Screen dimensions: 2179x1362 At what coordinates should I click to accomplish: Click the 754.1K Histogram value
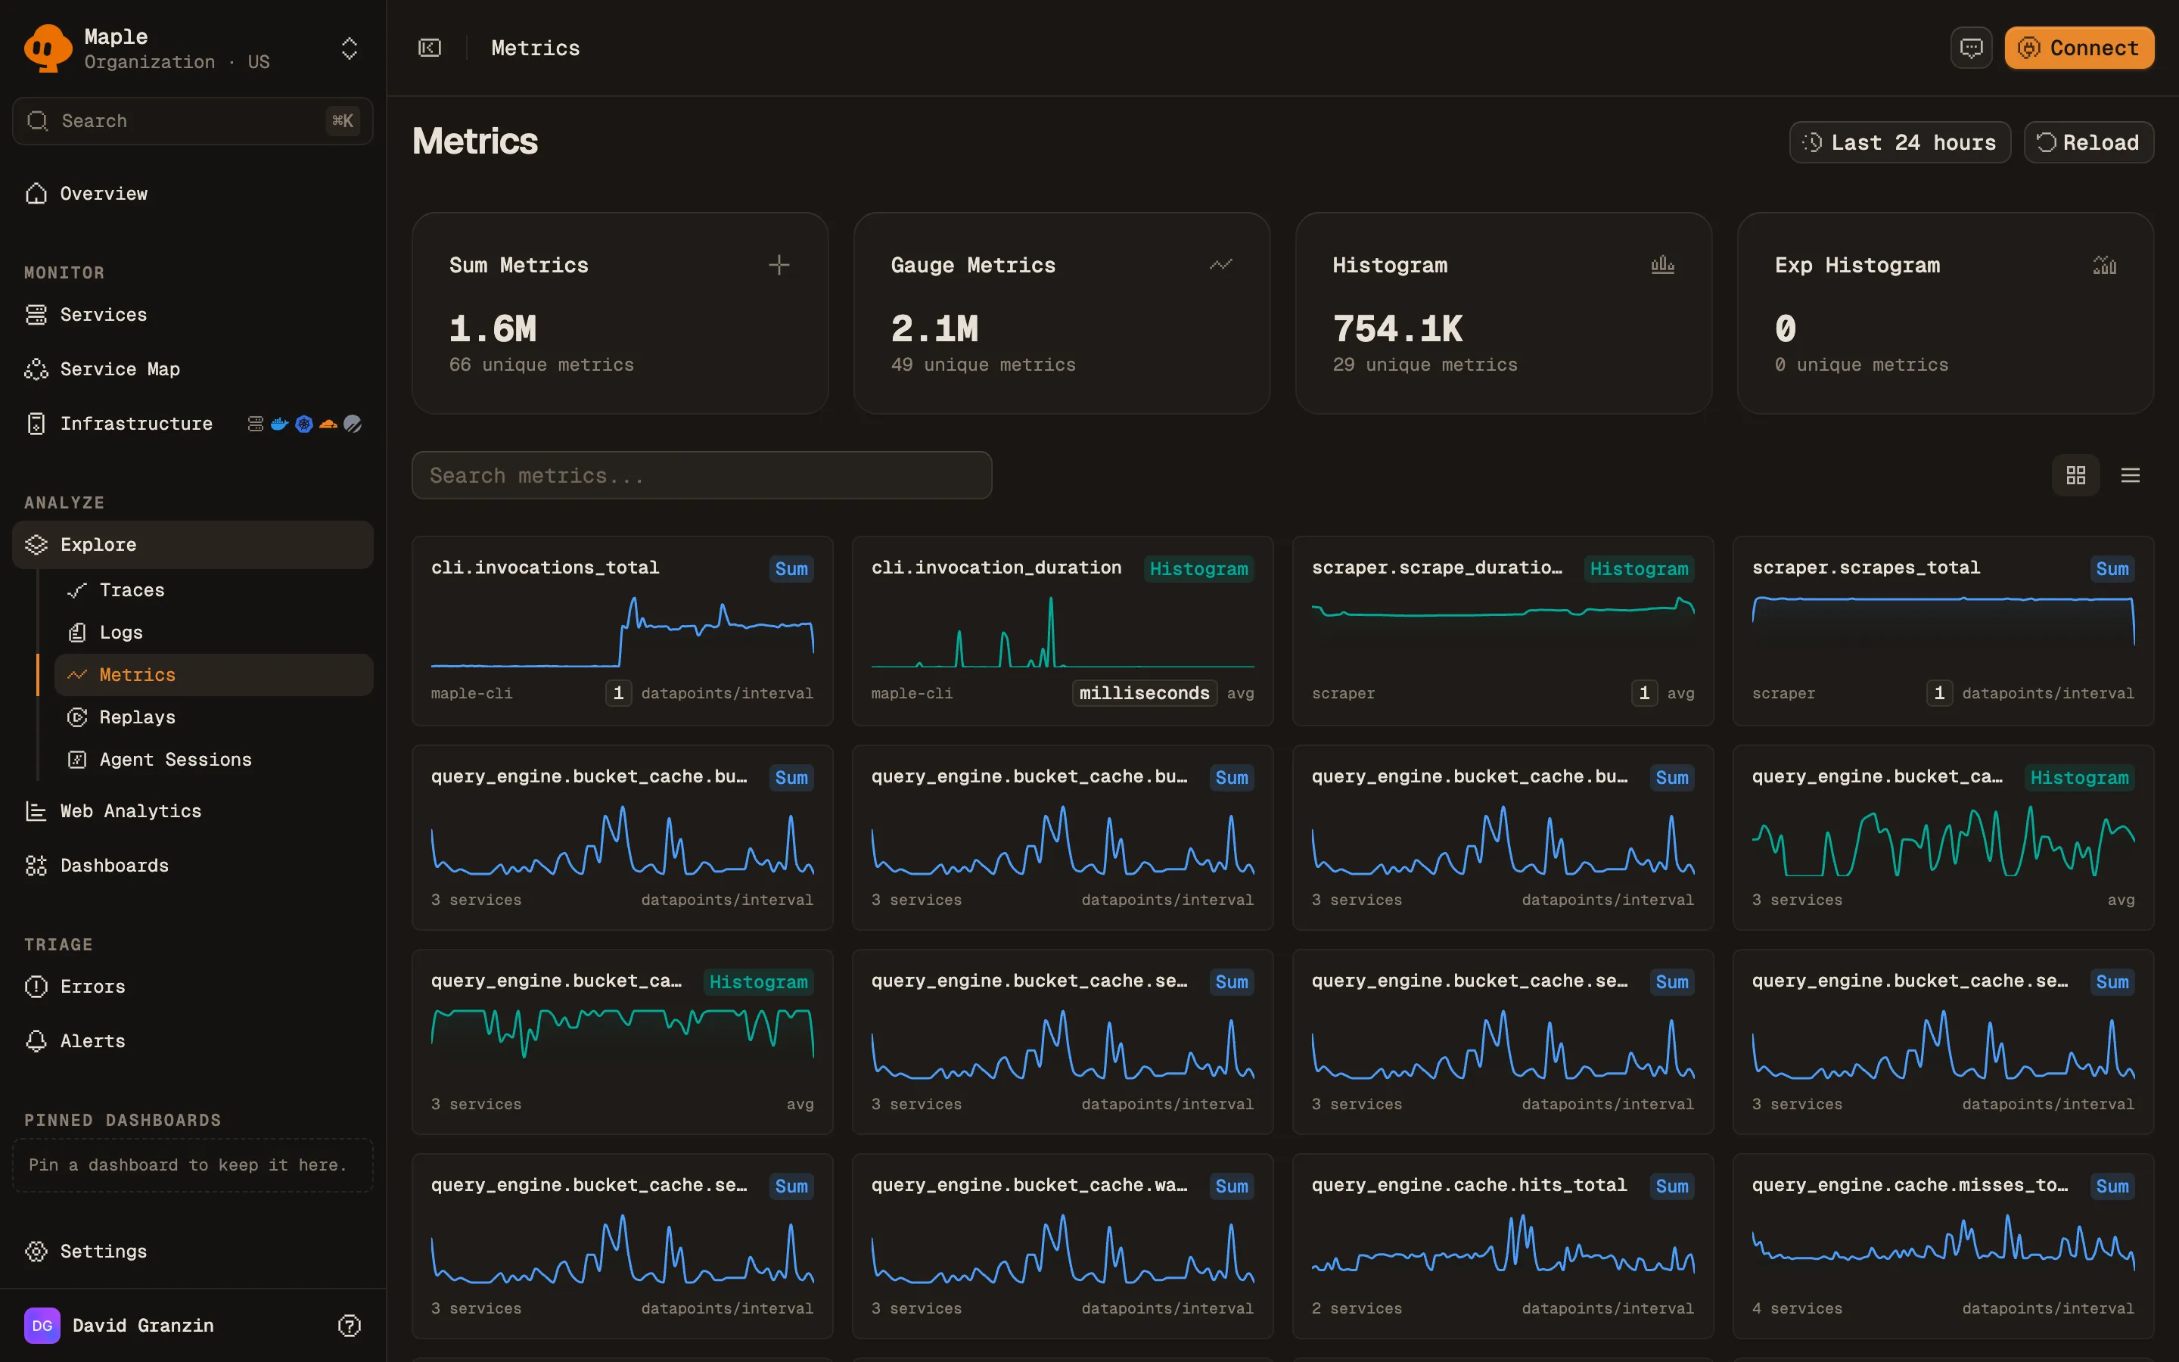pos(1397,329)
